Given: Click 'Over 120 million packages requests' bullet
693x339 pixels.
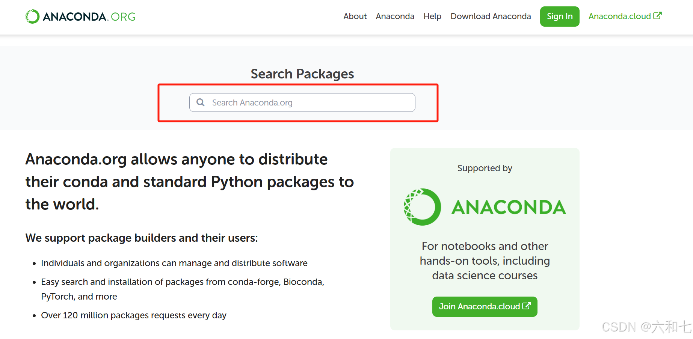Looking at the screenshot, I should coord(134,315).
